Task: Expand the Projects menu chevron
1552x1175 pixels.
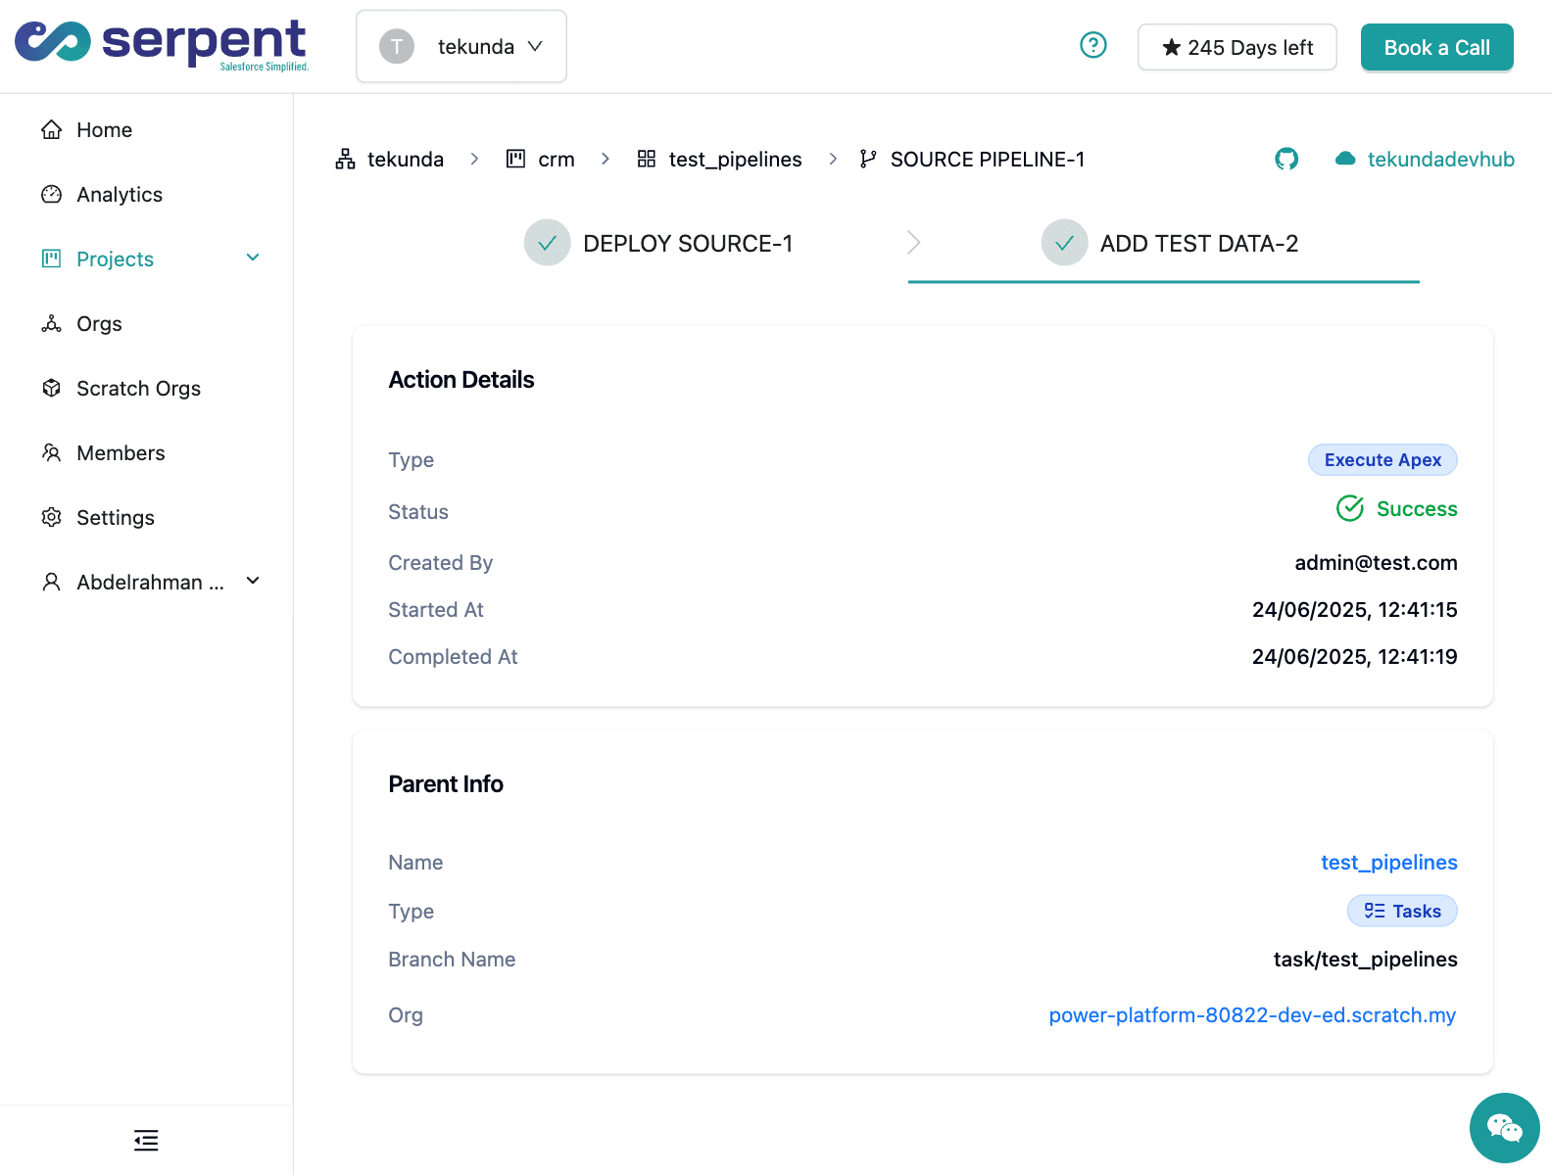Action: click(x=253, y=258)
